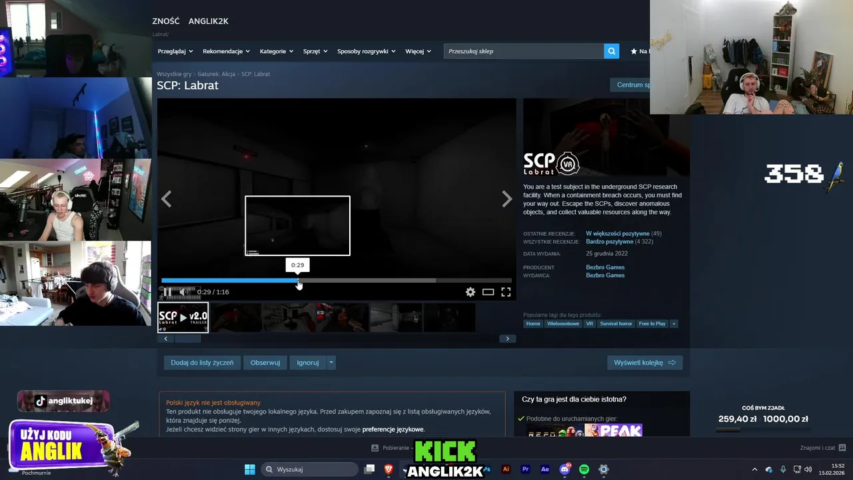This screenshot has width=853, height=480.
Task: Show the next media with right arrow
Action: [x=507, y=199]
